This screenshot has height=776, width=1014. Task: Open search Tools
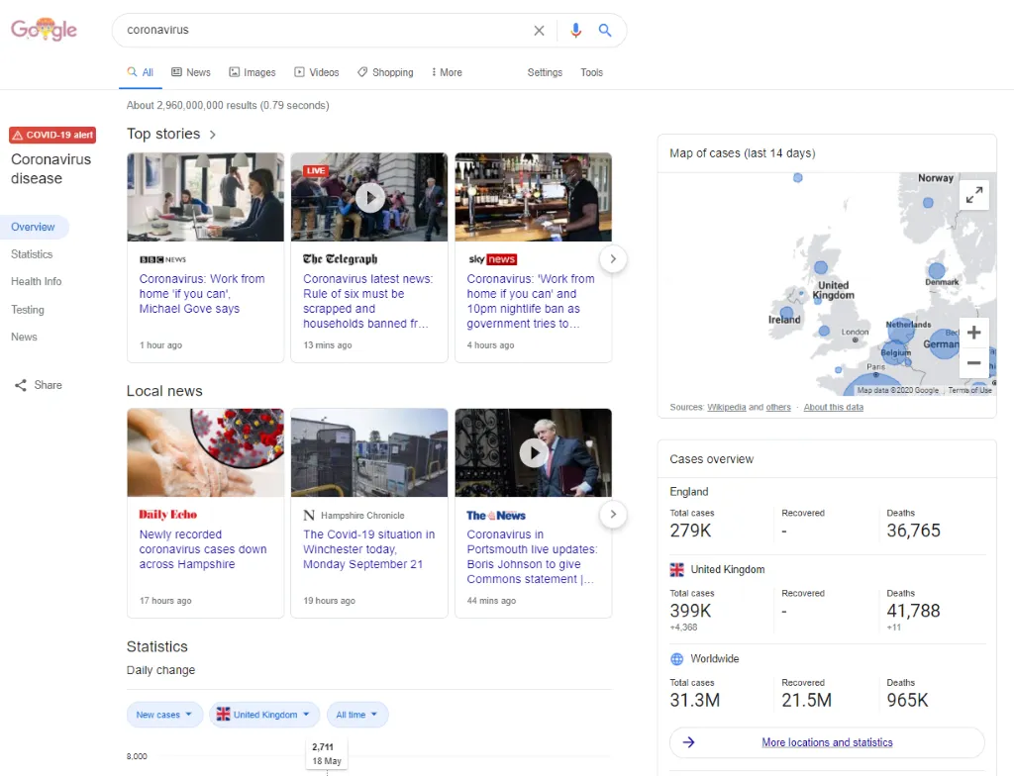(592, 72)
